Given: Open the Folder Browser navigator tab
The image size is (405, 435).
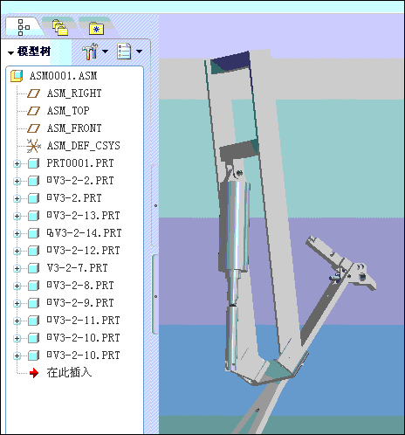Looking at the screenshot, I should 60,27.
